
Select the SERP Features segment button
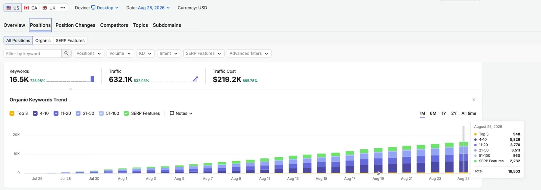[70, 41]
